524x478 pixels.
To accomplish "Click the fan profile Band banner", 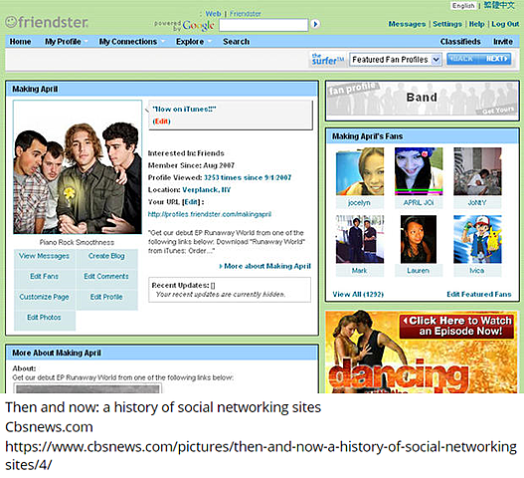I will coord(422,100).
